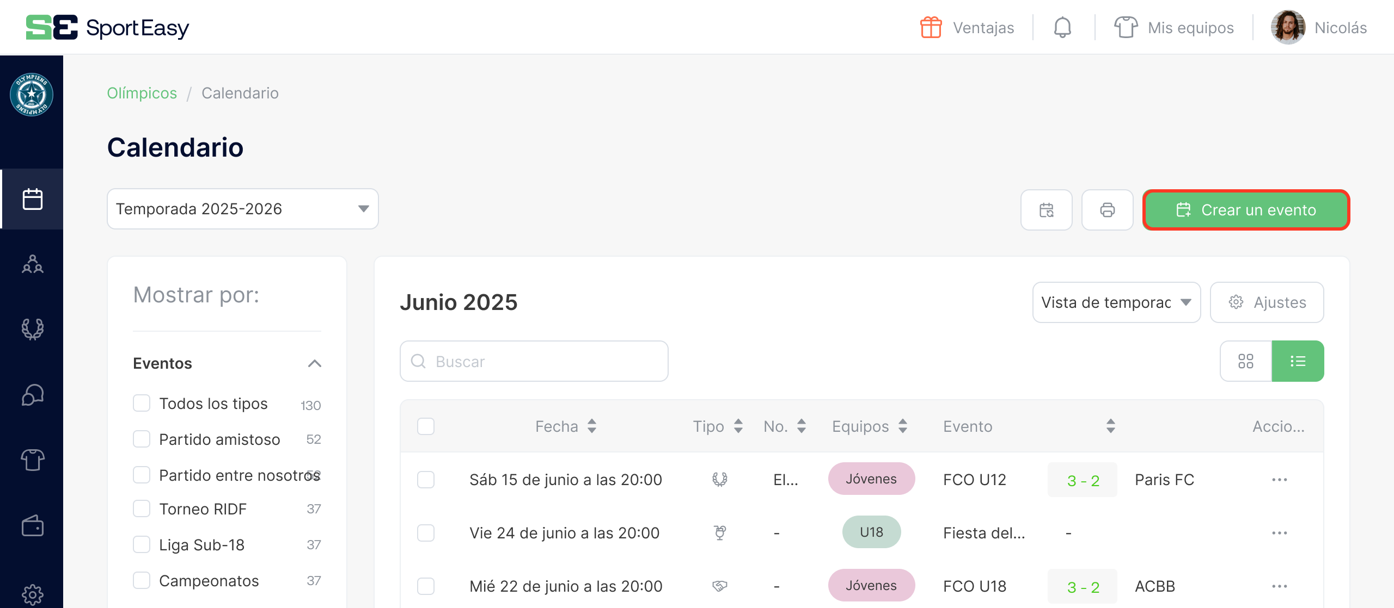Select the trophy/results icon in the sidebar

point(33,329)
